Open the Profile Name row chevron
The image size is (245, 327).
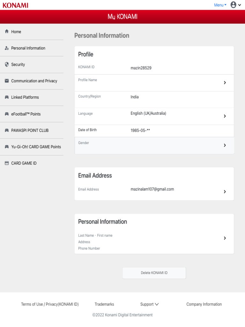(x=225, y=83)
